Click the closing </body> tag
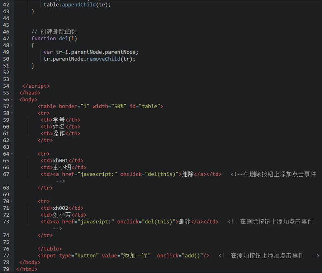The image size is (322, 273). [30, 263]
